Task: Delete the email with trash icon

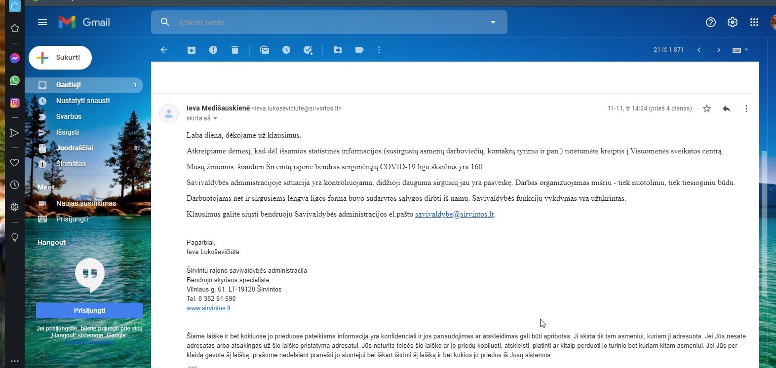Action: click(x=235, y=50)
